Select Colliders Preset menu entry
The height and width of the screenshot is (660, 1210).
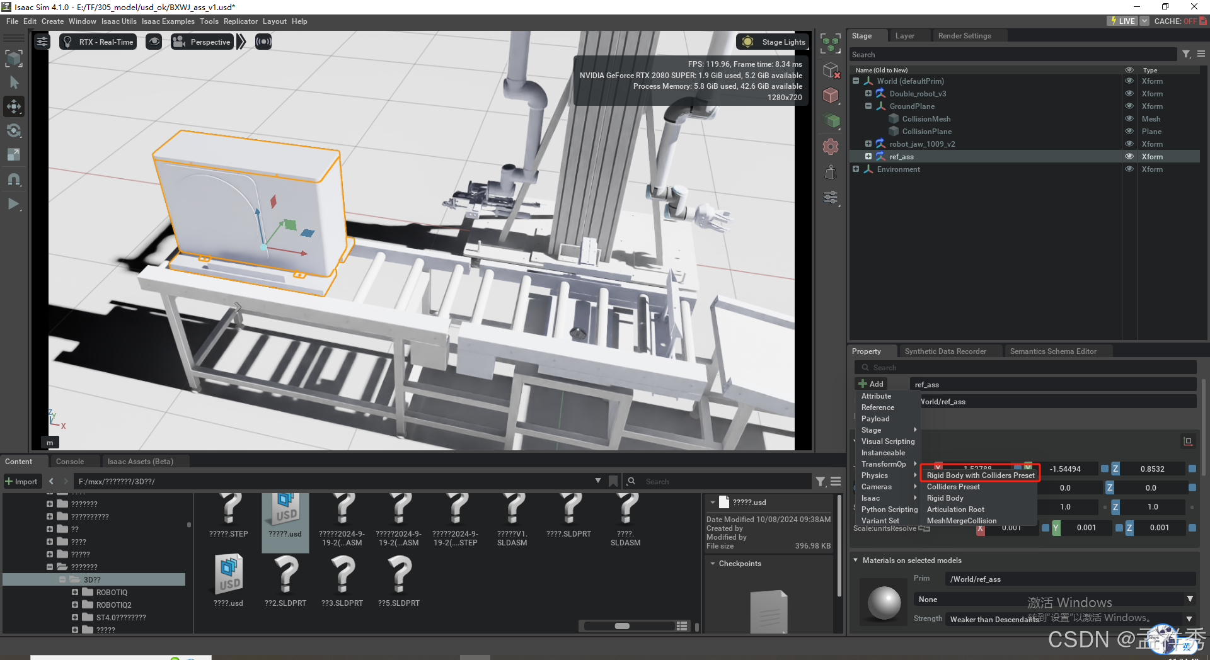(x=953, y=487)
